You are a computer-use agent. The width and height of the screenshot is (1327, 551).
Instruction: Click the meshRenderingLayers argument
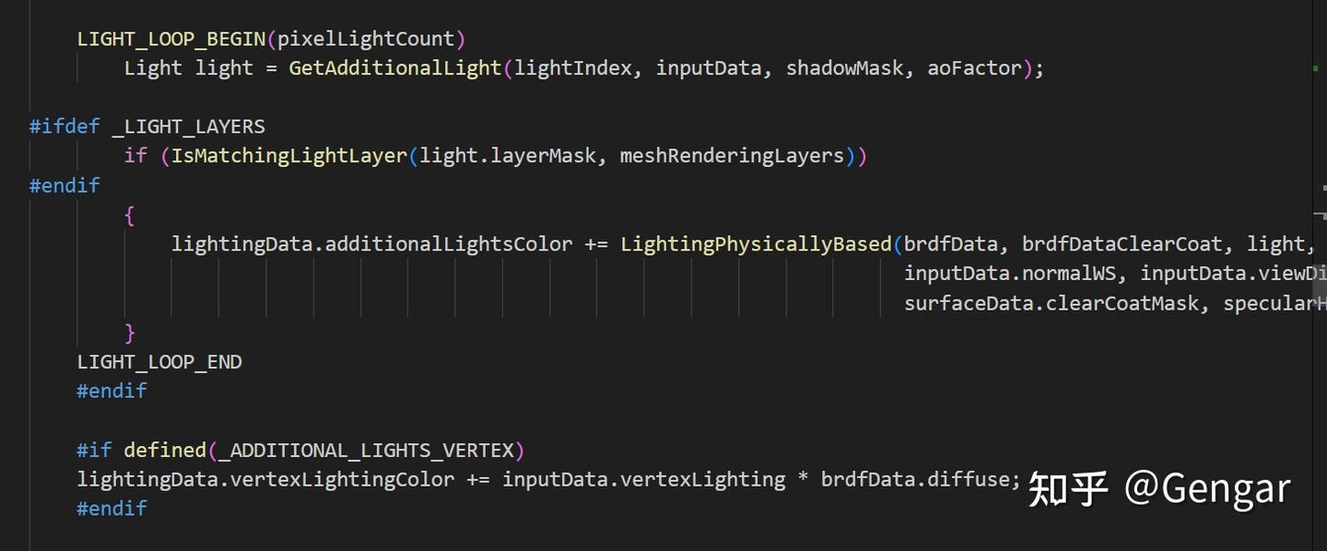(733, 156)
